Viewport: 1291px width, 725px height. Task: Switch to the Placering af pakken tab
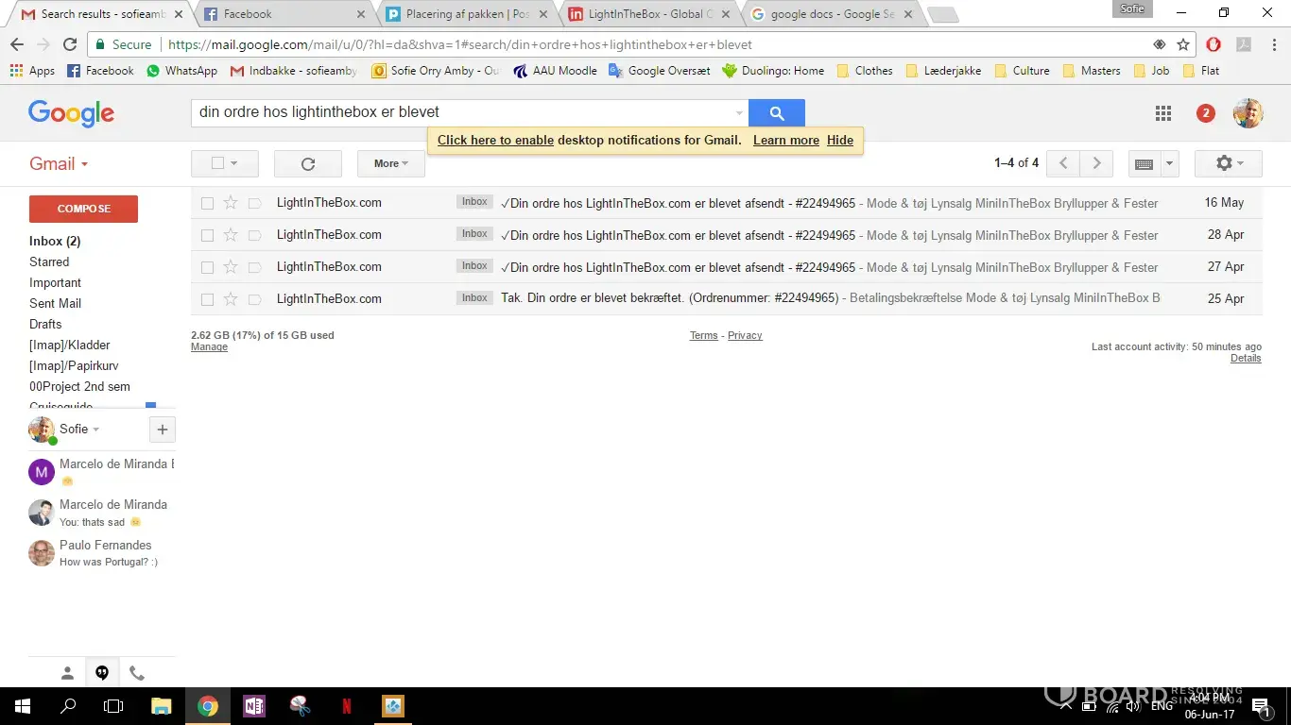pos(466,14)
